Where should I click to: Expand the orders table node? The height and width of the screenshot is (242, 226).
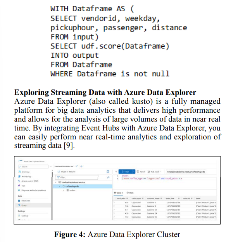pos(64,191)
